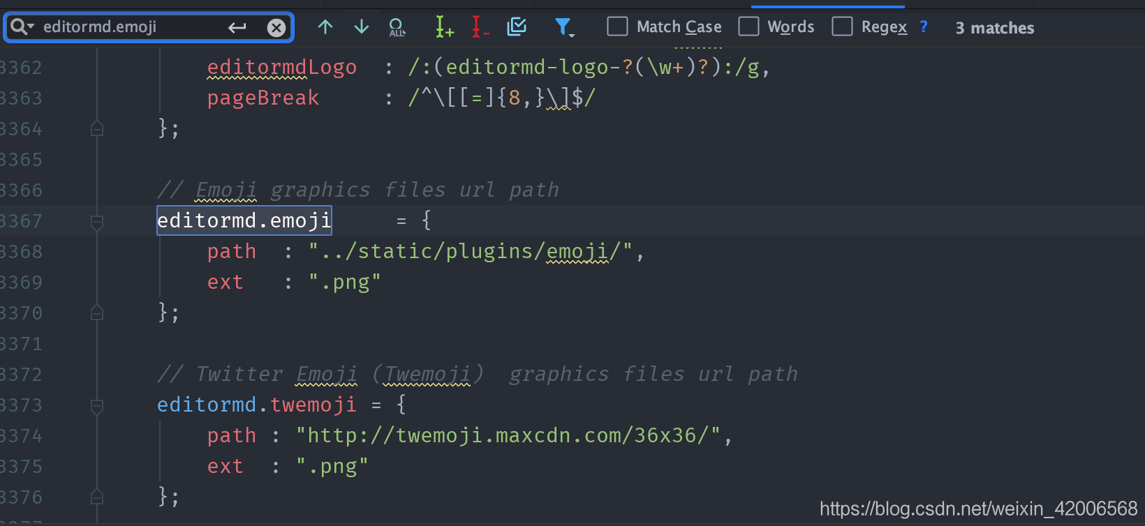Place cursor in "../static/plugins/emoji/" string
The width and height of the screenshot is (1145, 526).
471,251
